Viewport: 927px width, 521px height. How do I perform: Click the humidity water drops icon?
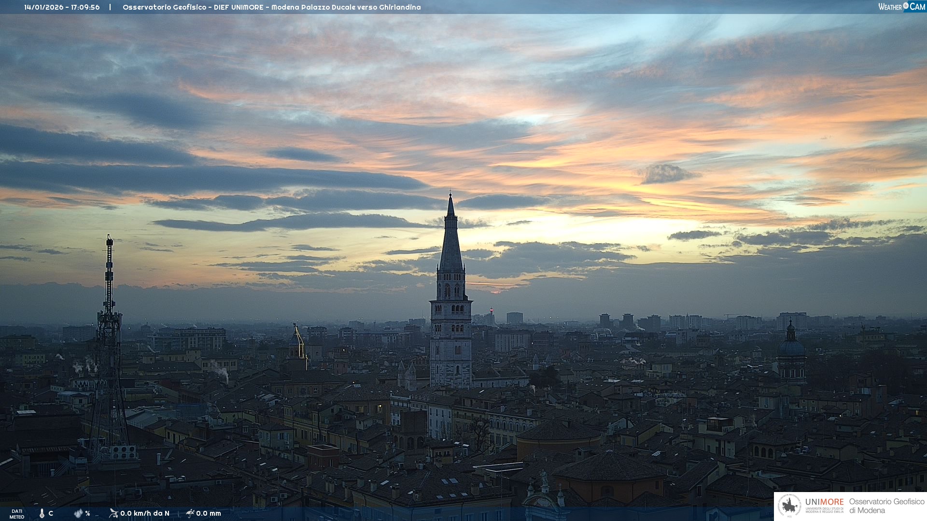(x=78, y=513)
